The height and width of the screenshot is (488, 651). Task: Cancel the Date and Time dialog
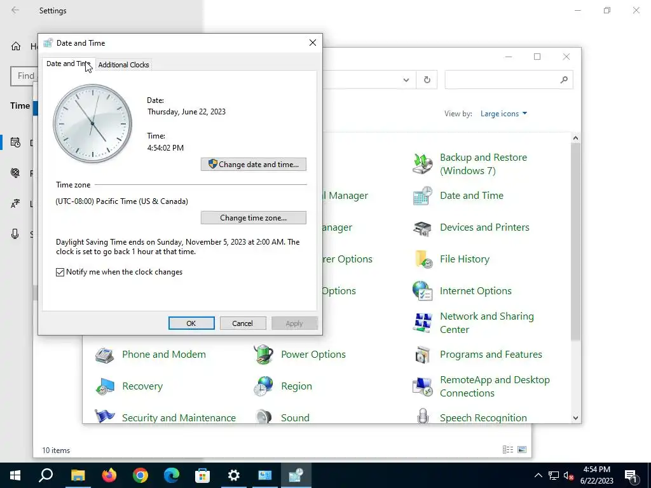coord(243,323)
